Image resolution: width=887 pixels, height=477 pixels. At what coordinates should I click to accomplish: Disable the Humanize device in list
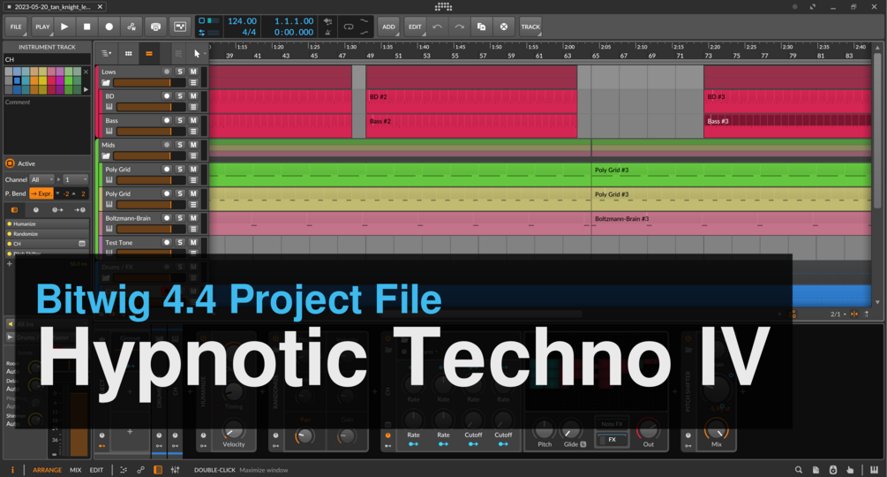click(x=9, y=224)
